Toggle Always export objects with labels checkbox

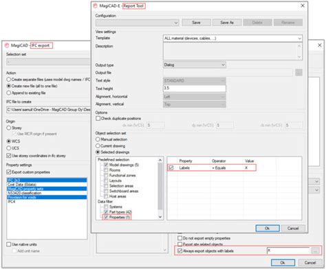pyautogui.click(x=180, y=251)
